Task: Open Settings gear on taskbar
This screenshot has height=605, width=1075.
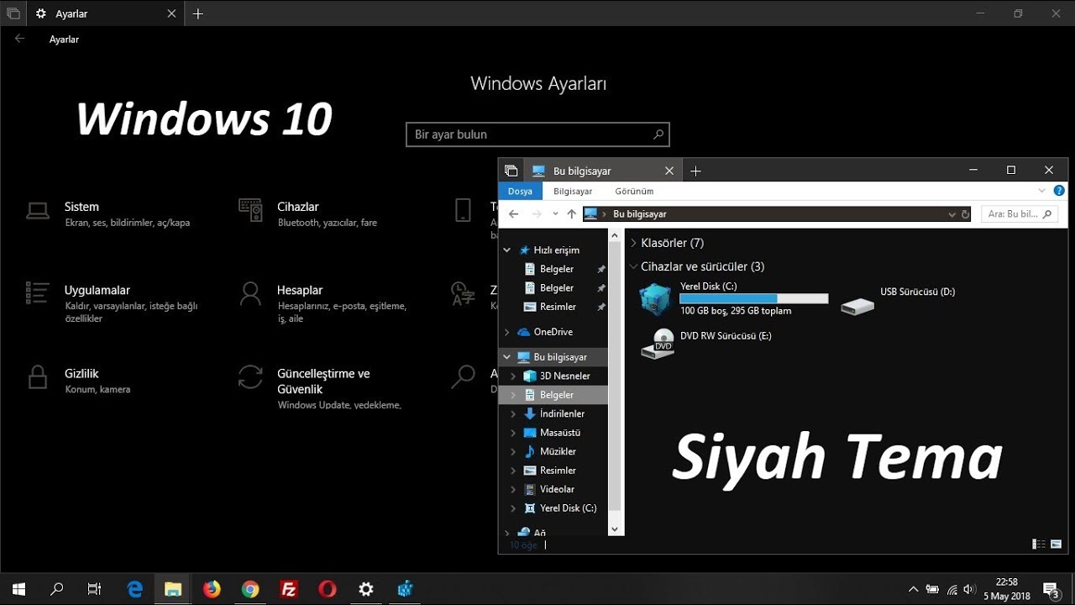Action: (x=366, y=589)
